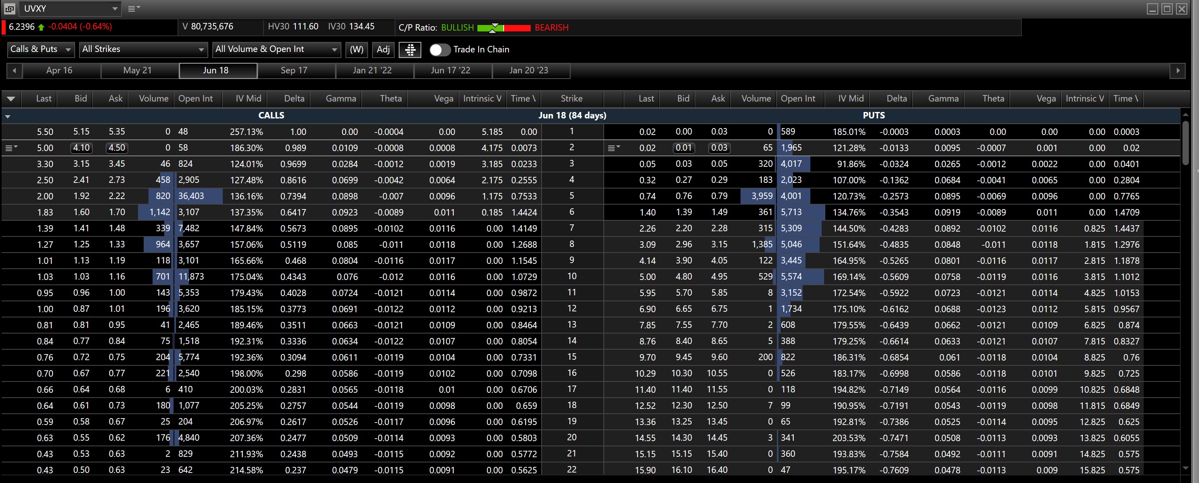Click call ask 4.50 at strike 2
The width and height of the screenshot is (1199, 483).
coord(116,148)
